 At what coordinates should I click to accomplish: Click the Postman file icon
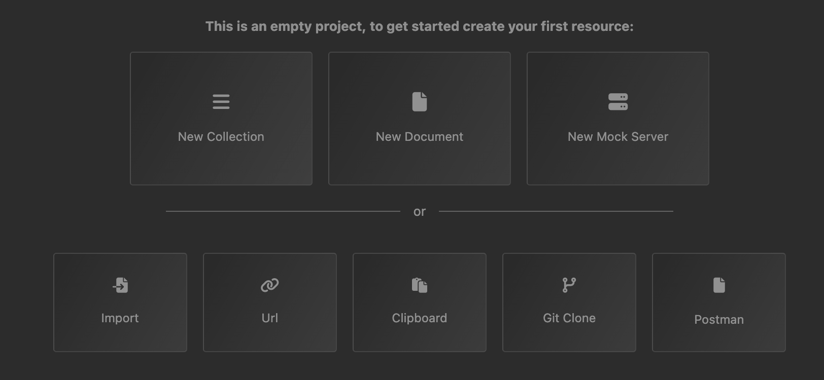click(x=719, y=285)
